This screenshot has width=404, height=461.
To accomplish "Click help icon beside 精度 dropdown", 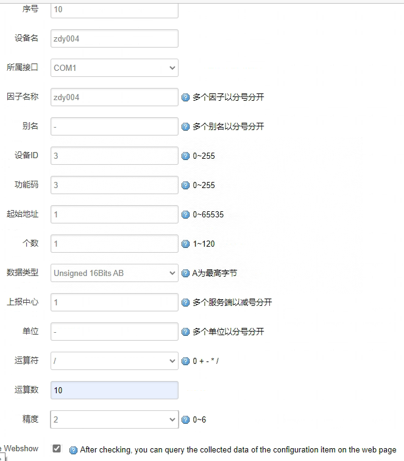I will point(186,420).
